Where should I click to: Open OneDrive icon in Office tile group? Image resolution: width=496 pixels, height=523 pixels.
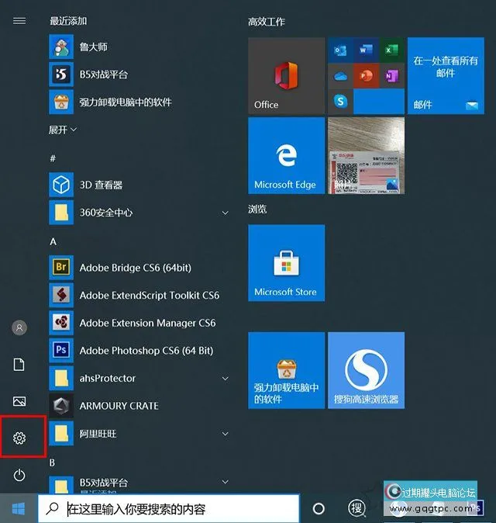[340, 76]
